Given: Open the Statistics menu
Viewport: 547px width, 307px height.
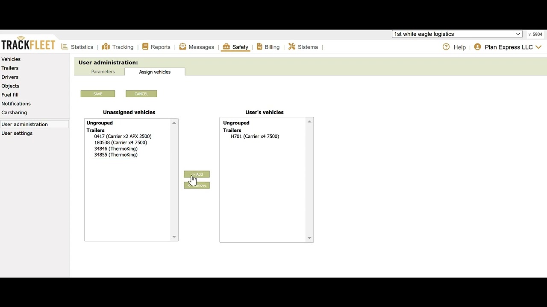Looking at the screenshot, I should [x=82, y=47].
